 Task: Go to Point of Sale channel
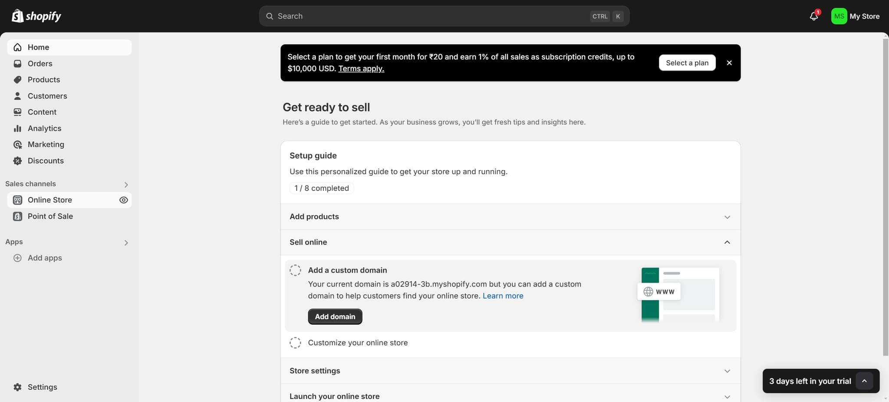click(50, 216)
